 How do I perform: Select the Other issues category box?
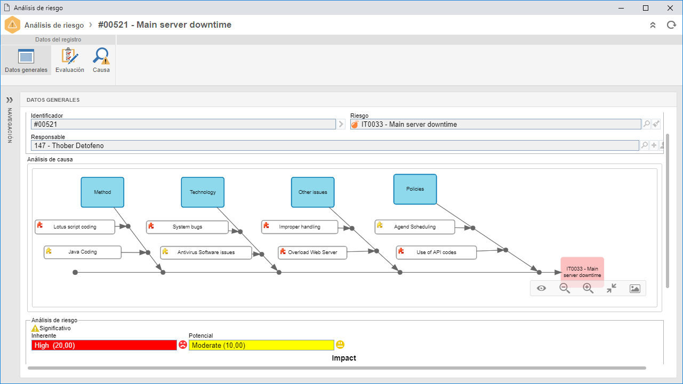[313, 192]
